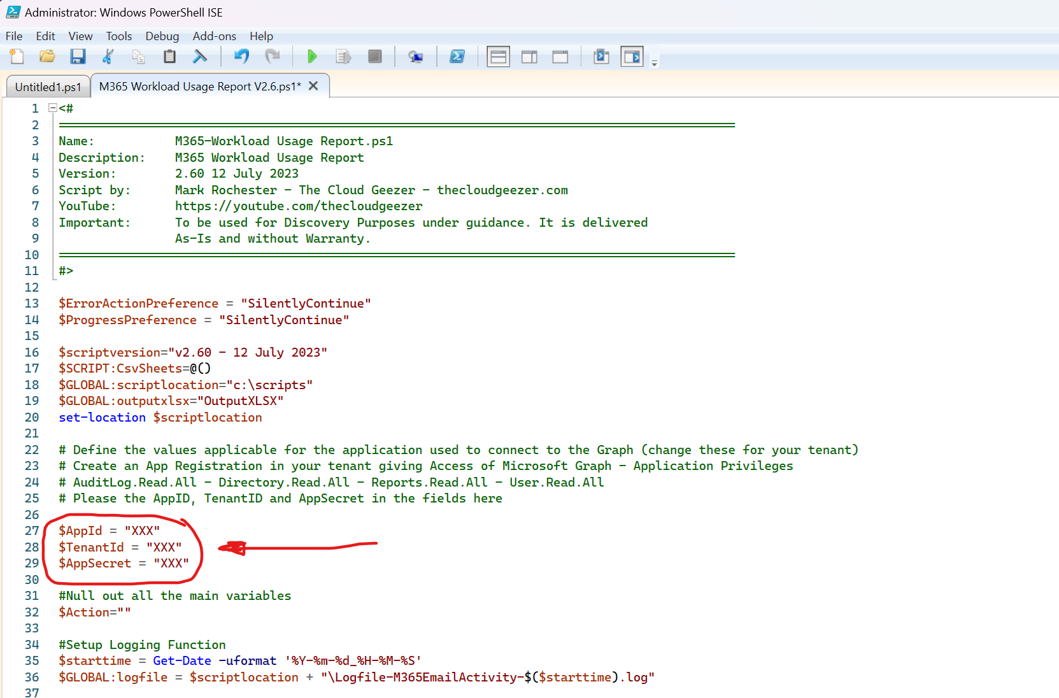This screenshot has width=1059, height=698.
Task: Click "OutputXLSX" string on line 19
Action: (240, 401)
